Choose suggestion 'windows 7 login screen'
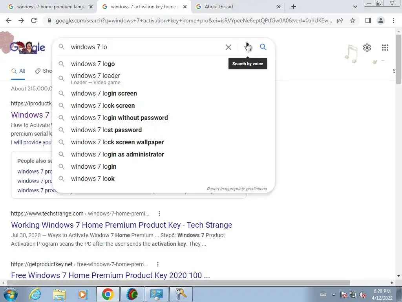Image resolution: width=402 pixels, height=302 pixels. pos(163,94)
